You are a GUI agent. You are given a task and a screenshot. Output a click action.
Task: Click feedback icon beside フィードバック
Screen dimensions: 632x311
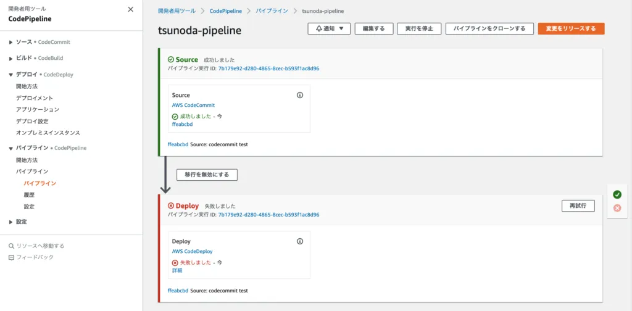click(11, 257)
